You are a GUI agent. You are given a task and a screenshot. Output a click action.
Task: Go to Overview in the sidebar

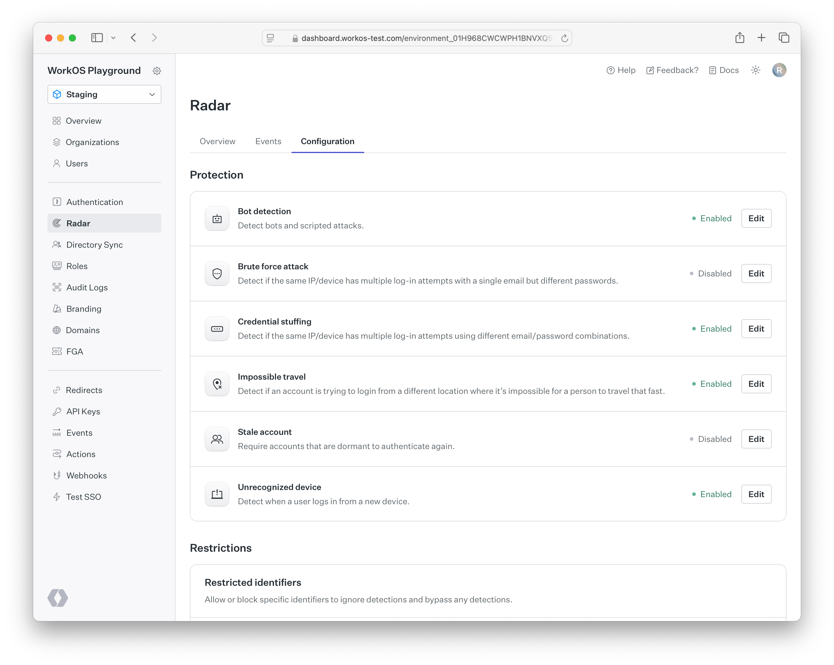[104, 121]
